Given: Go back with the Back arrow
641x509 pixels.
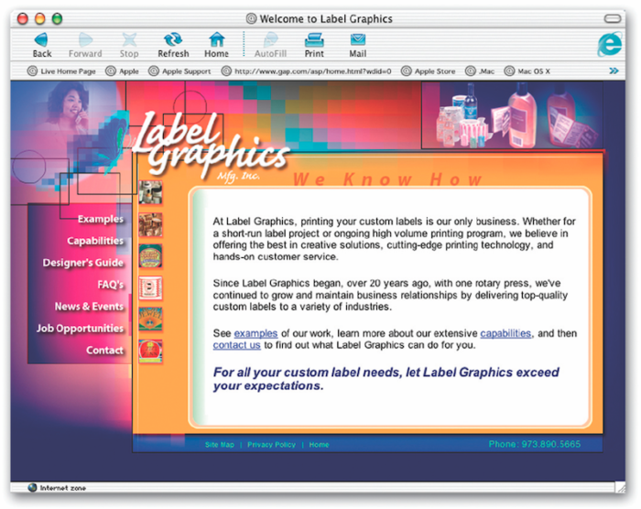Looking at the screenshot, I should click(x=42, y=45).
